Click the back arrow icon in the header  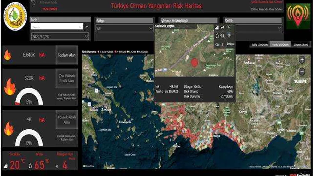(33, 3)
